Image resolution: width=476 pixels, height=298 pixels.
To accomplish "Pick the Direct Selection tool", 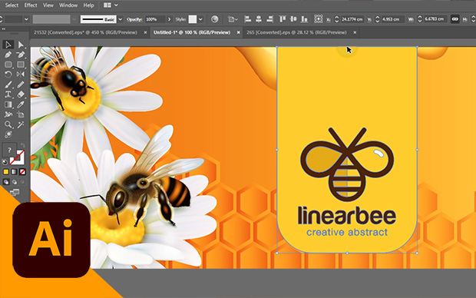I will coord(21,45).
